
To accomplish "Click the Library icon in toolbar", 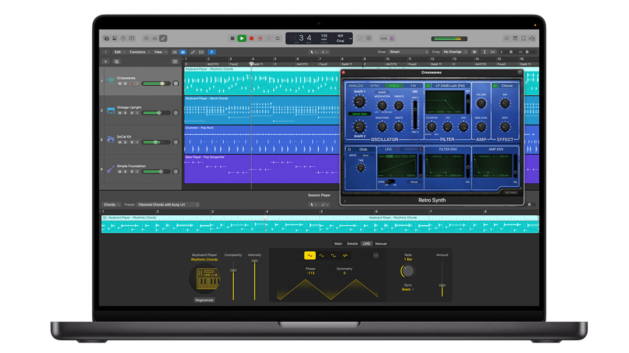I will pyautogui.click(x=106, y=38).
